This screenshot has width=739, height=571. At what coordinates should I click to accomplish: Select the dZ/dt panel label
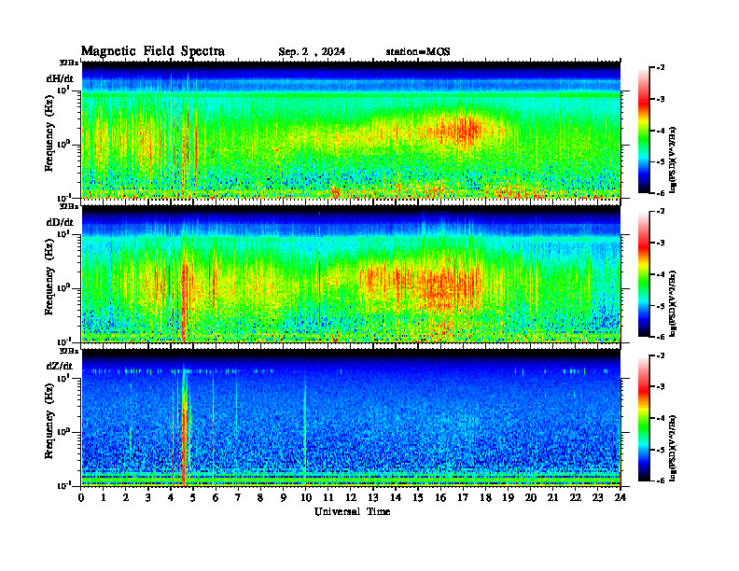[x=60, y=366]
